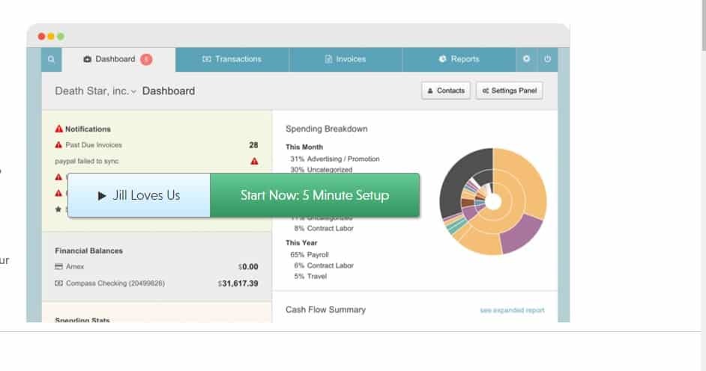The width and height of the screenshot is (706, 371).
Task: Click the Compass Checking account icon
Action: click(x=59, y=283)
